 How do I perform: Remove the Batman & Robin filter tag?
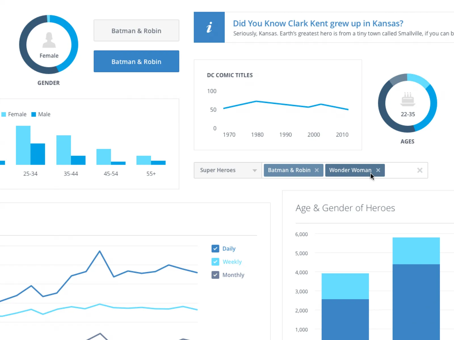tap(317, 170)
